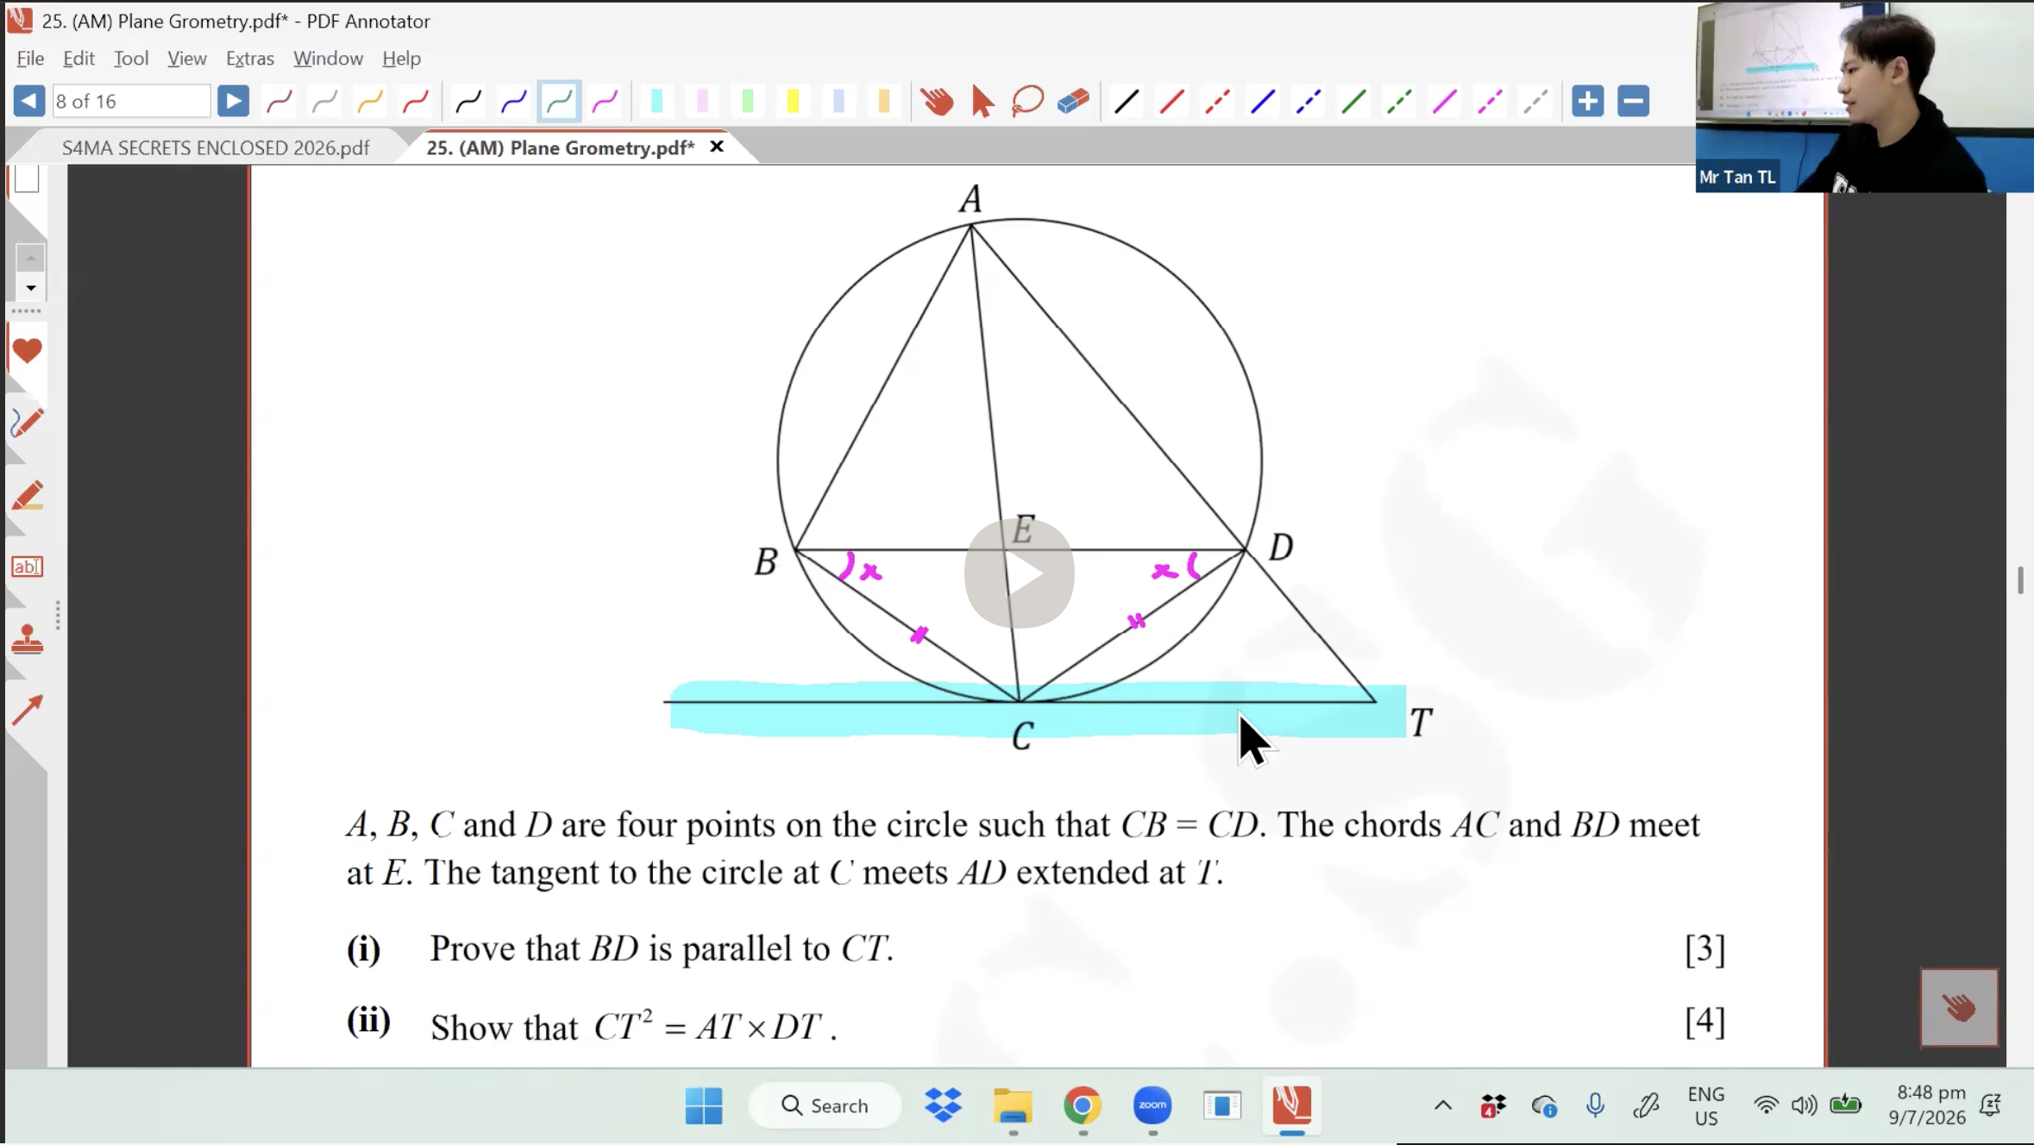Viewport: 2034px width, 1145px height.
Task: Select the solid green line tool
Action: pos(1354,102)
